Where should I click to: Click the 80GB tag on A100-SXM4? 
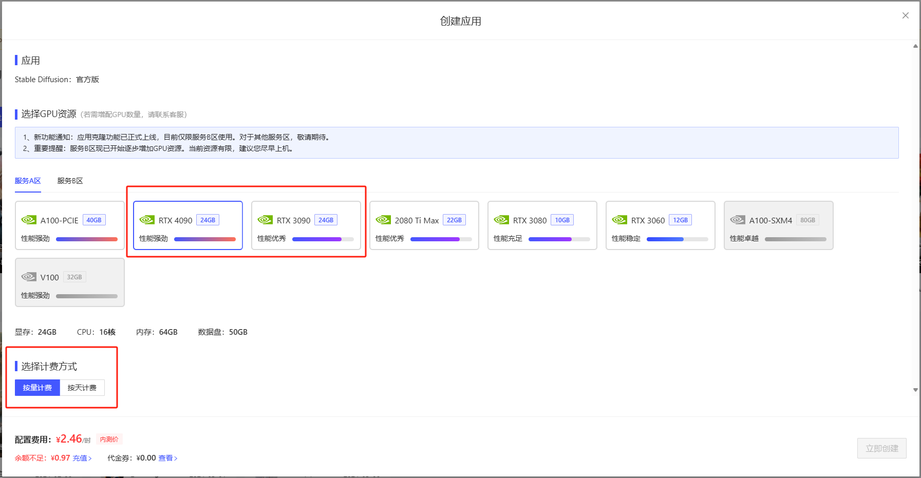pyautogui.click(x=808, y=220)
